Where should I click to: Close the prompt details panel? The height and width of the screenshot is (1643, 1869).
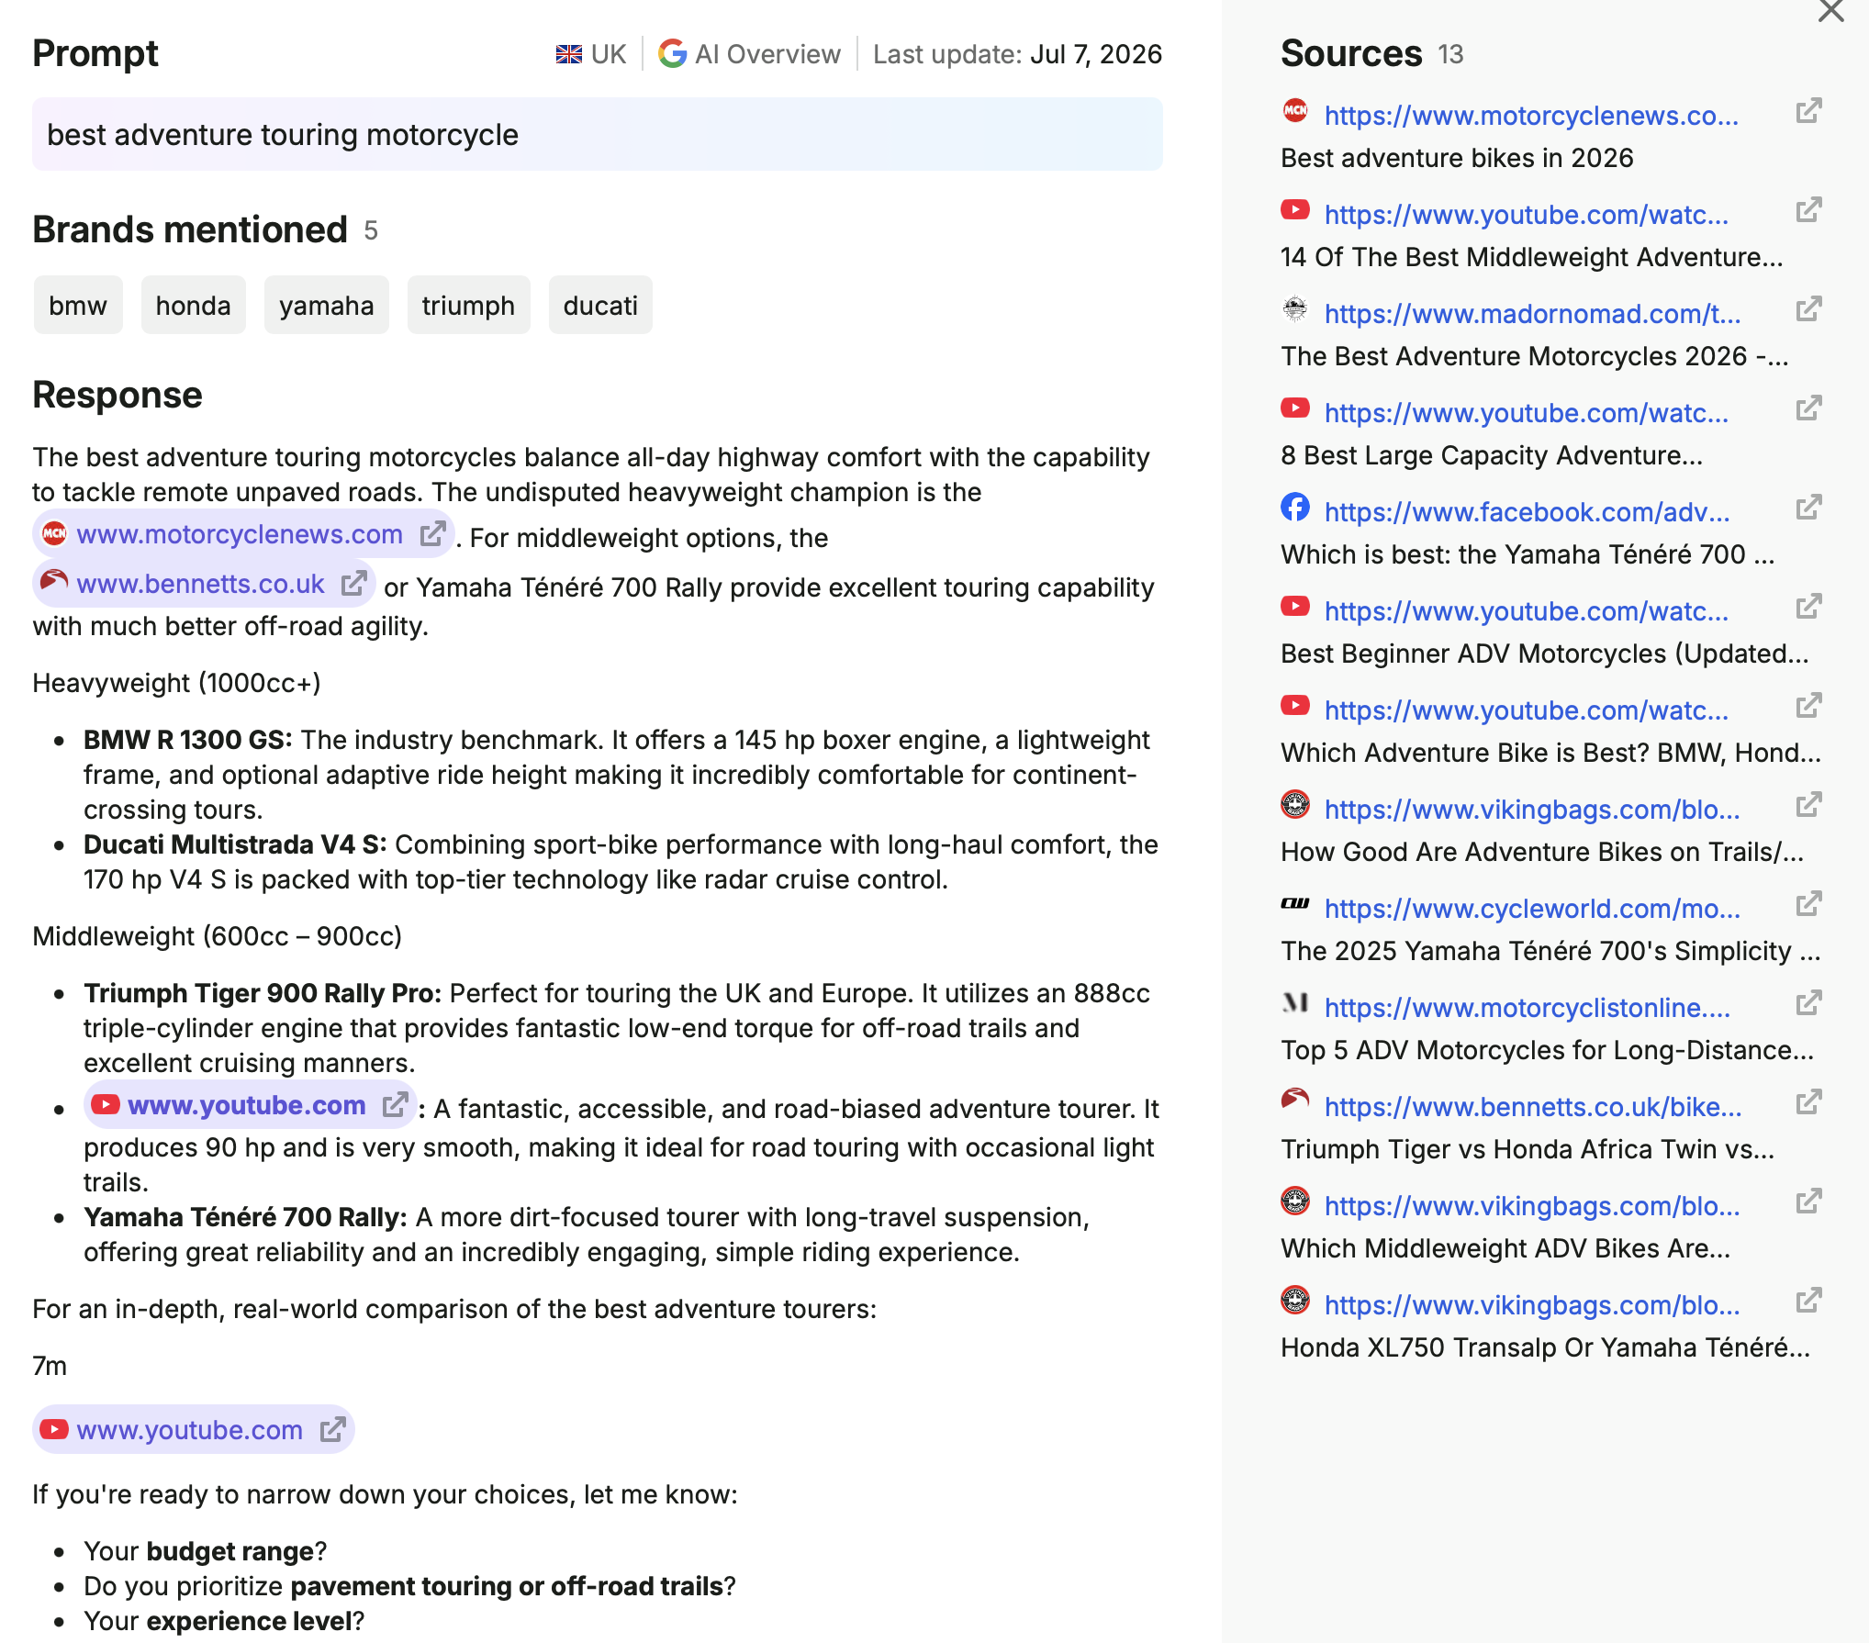coord(1830,11)
